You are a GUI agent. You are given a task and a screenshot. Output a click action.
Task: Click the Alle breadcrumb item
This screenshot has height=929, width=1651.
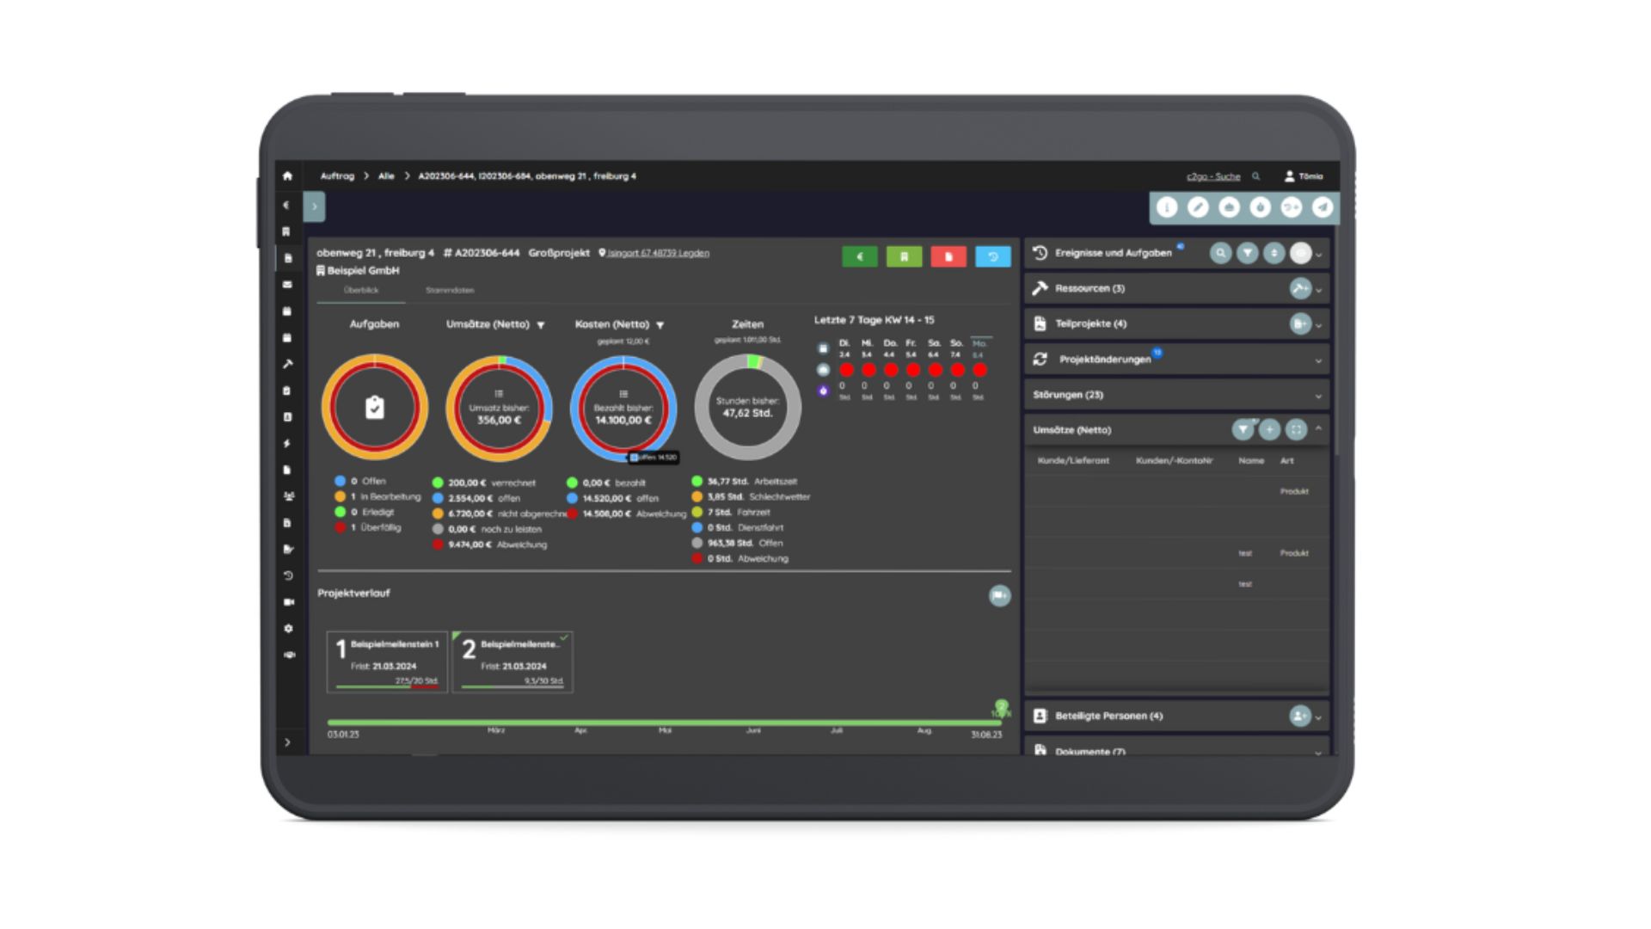pos(386,176)
